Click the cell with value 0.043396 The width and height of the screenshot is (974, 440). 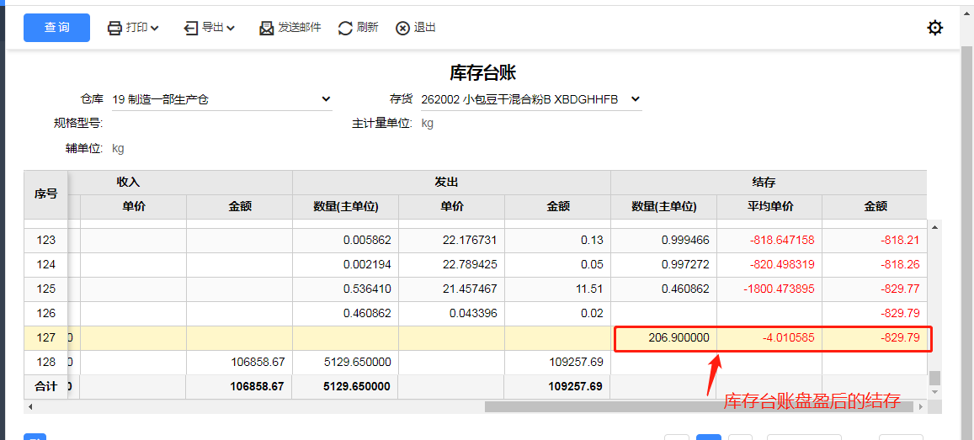pyautogui.click(x=451, y=314)
